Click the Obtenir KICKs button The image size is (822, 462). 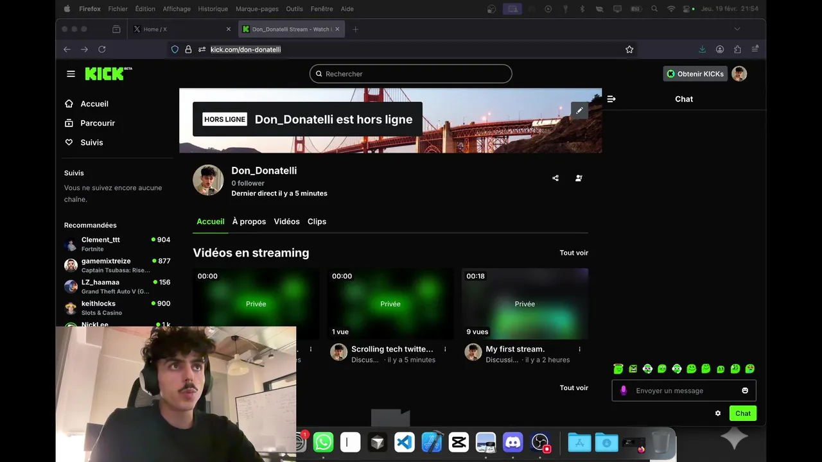point(695,74)
